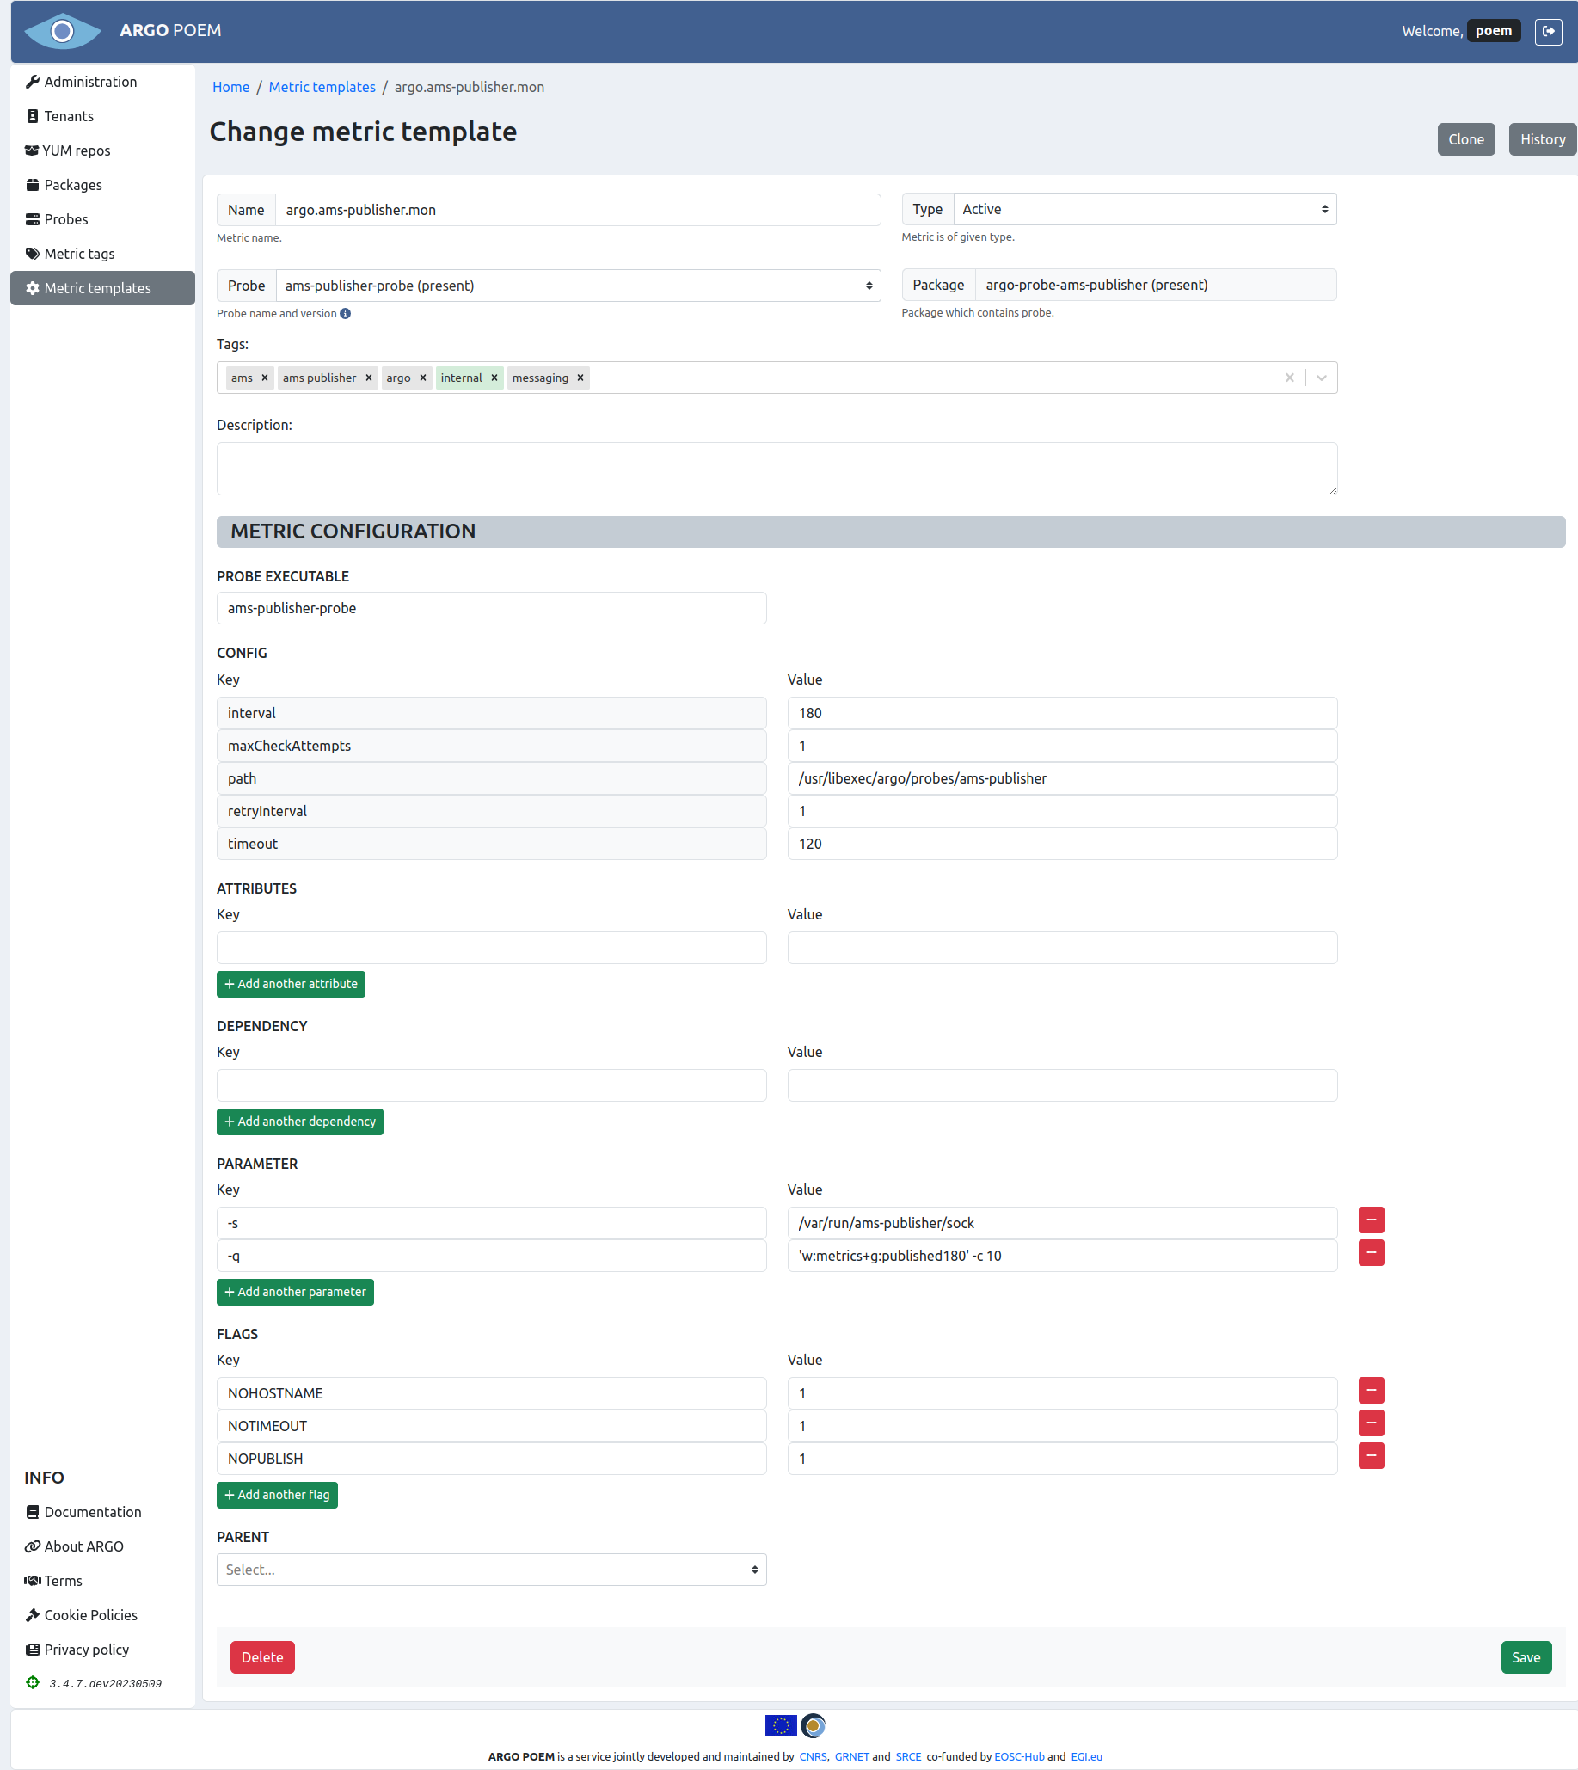Remove the 'messaging' tag
The width and height of the screenshot is (1578, 1770).
pos(580,378)
